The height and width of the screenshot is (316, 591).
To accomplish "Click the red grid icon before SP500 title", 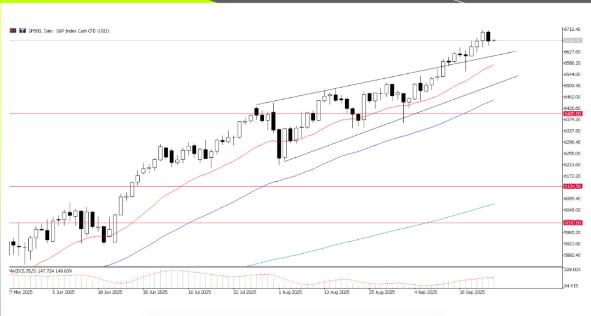I will [13, 31].
